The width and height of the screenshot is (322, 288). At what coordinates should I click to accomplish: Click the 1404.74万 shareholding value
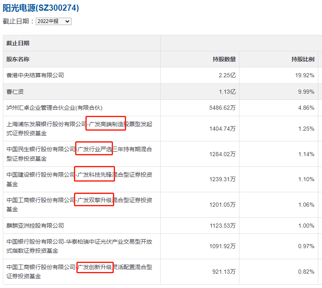click(223, 129)
